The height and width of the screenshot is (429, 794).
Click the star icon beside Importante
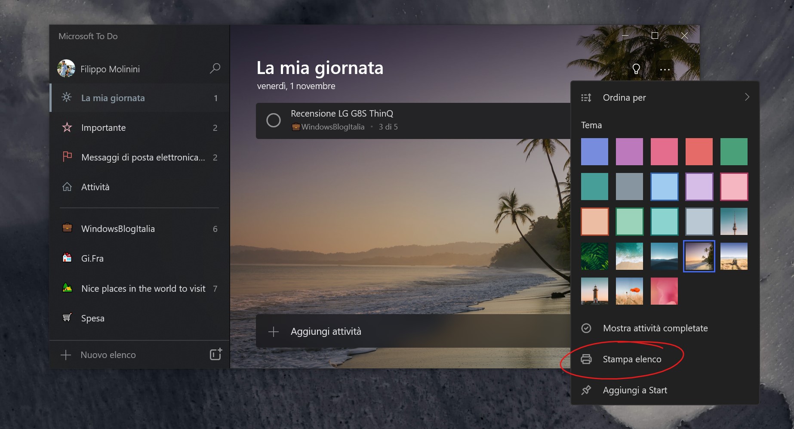click(x=67, y=127)
